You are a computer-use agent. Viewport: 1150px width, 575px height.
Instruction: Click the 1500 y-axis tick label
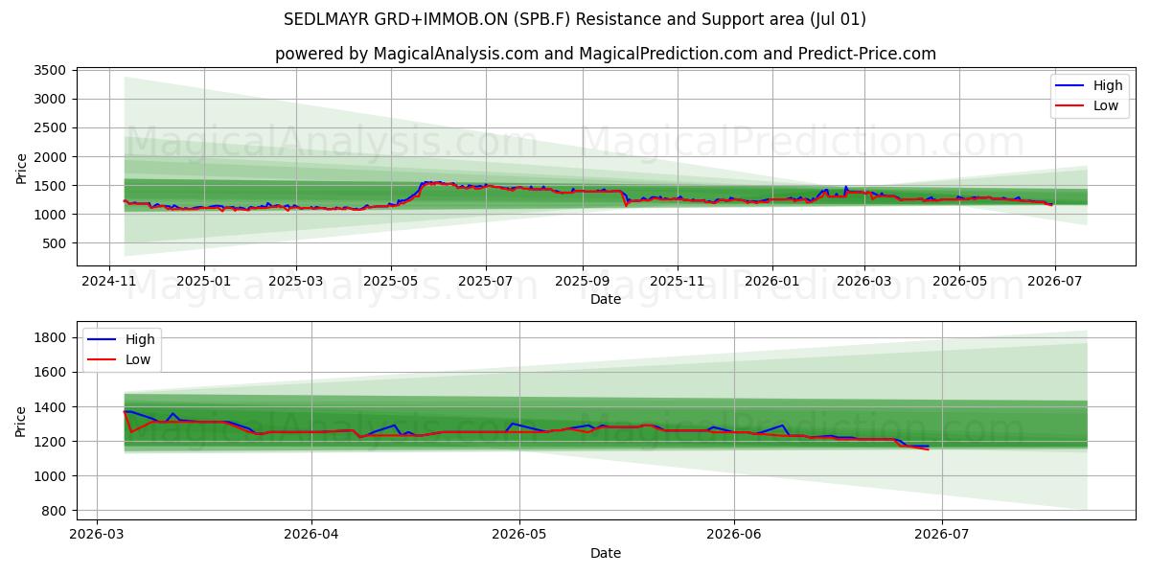[50, 186]
